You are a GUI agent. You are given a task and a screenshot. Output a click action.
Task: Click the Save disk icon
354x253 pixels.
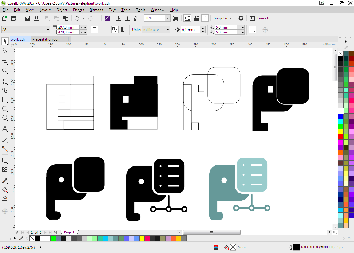28,18
